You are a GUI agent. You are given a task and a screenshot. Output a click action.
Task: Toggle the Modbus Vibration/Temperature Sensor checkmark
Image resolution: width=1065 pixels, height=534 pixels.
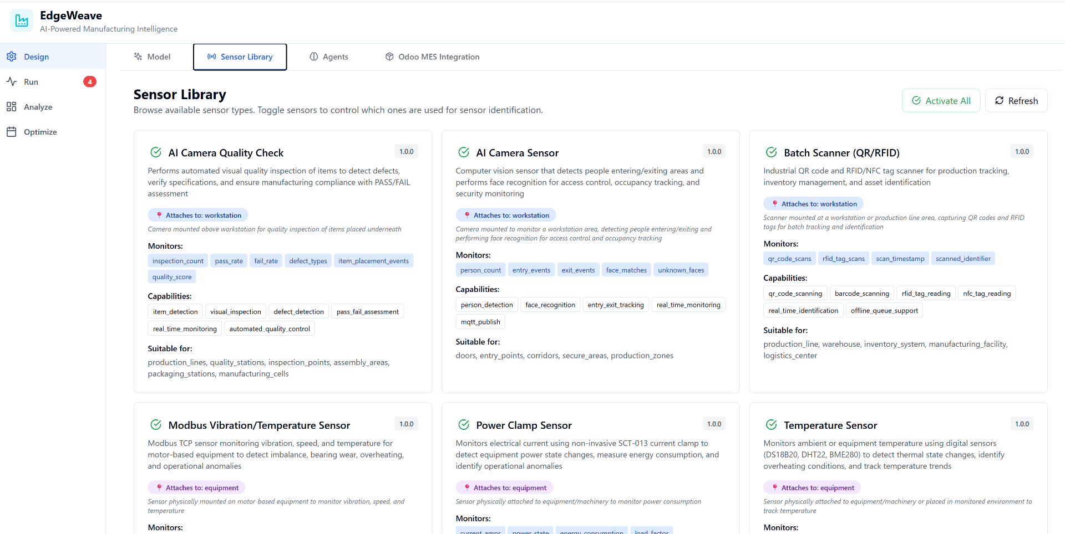pos(156,425)
